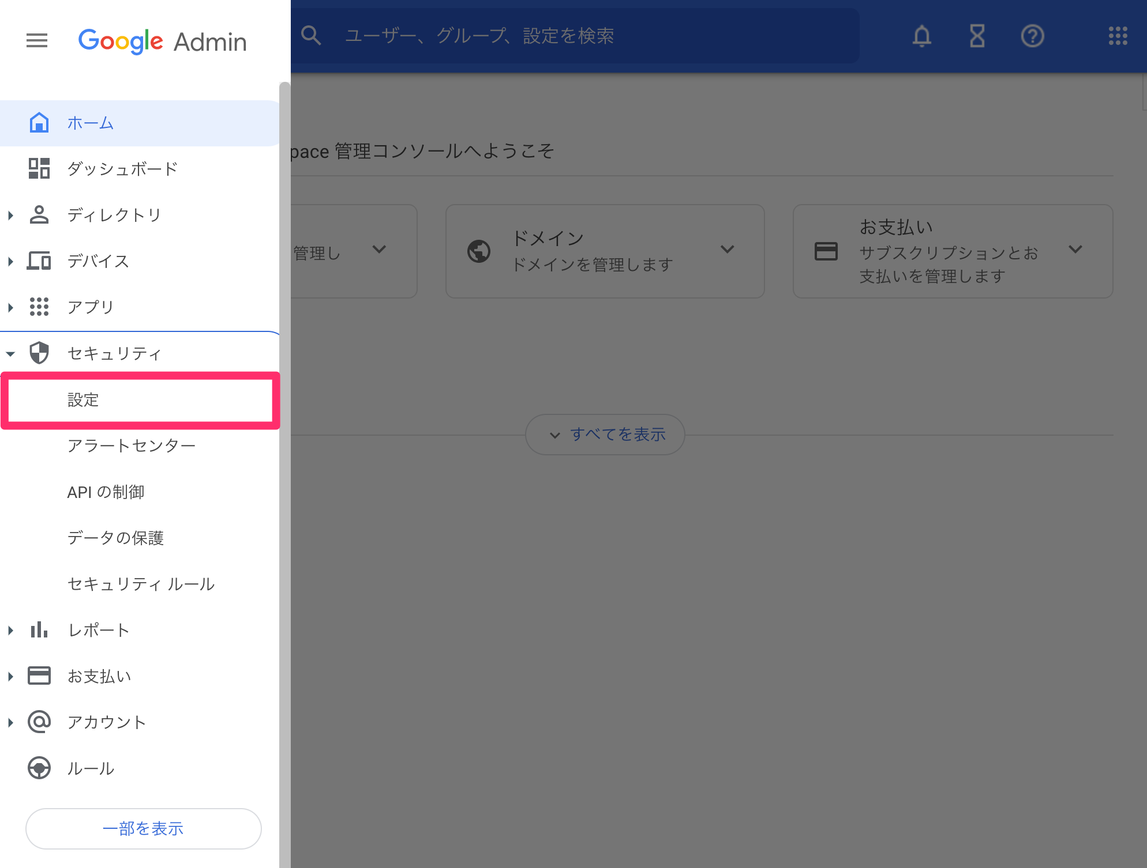Click the レポート label in sidebar
This screenshot has width=1147, height=868.
click(99, 630)
